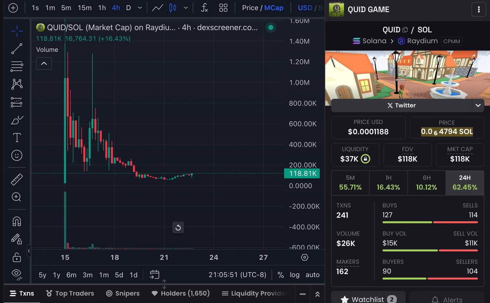The height and width of the screenshot is (303, 490).
Task: Set chart range to 5d
Action: [119, 275]
